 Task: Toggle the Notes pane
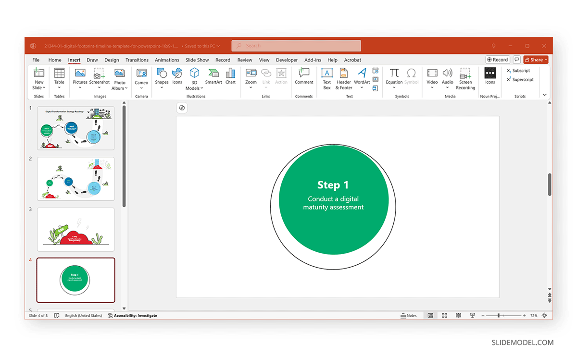pos(409,316)
